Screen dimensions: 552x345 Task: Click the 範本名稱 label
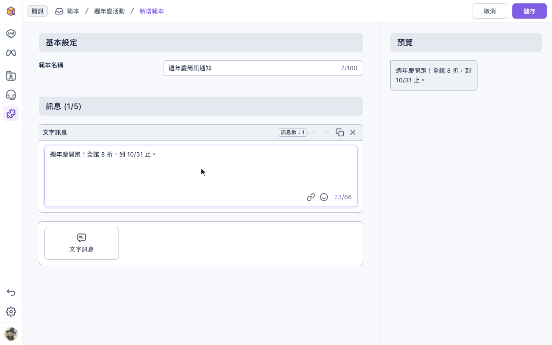pyautogui.click(x=51, y=65)
